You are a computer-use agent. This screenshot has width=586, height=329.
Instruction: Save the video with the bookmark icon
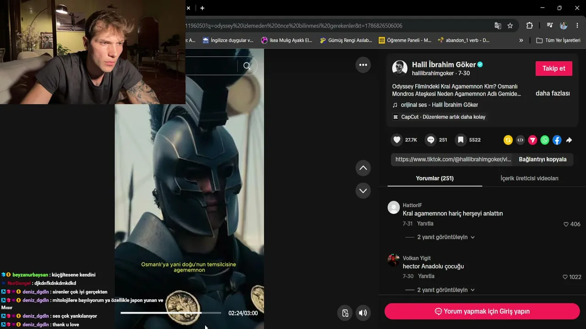point(461,140)
